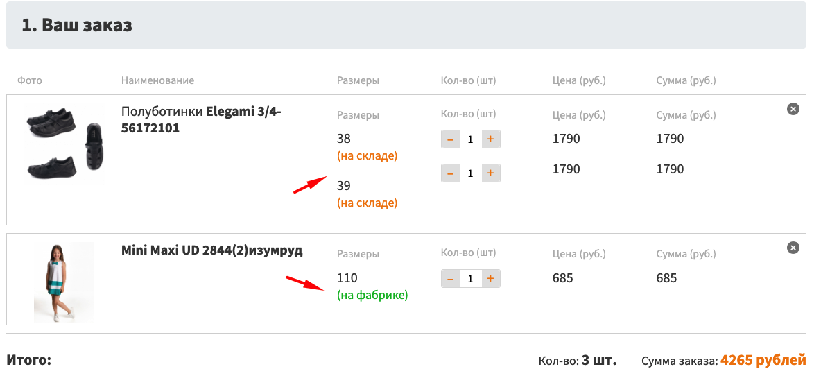Click the quantity field for size 39

click(470, 173)
